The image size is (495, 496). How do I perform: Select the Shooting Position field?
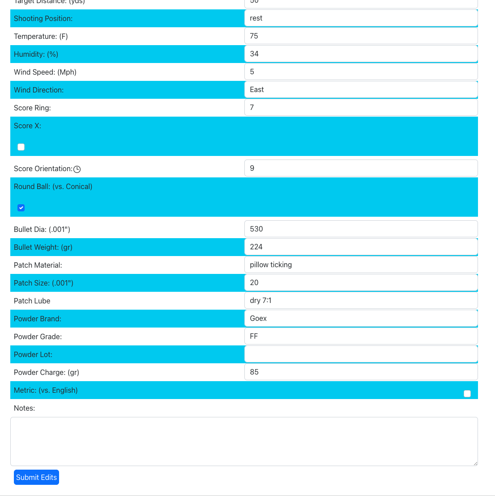point(361,18)
